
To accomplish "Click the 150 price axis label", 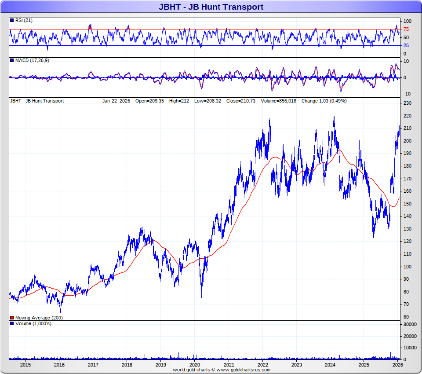I will point(407,204).
